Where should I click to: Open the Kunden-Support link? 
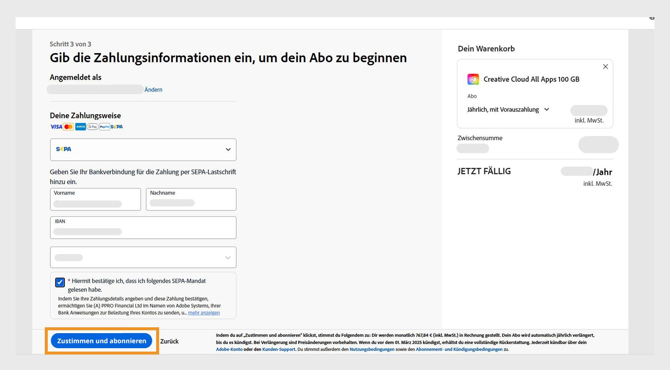(x=279, y=349)
